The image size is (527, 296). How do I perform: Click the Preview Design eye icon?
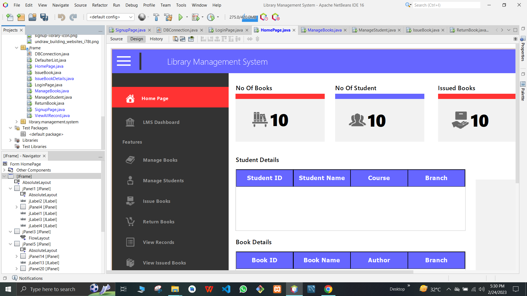coord(191,39)
